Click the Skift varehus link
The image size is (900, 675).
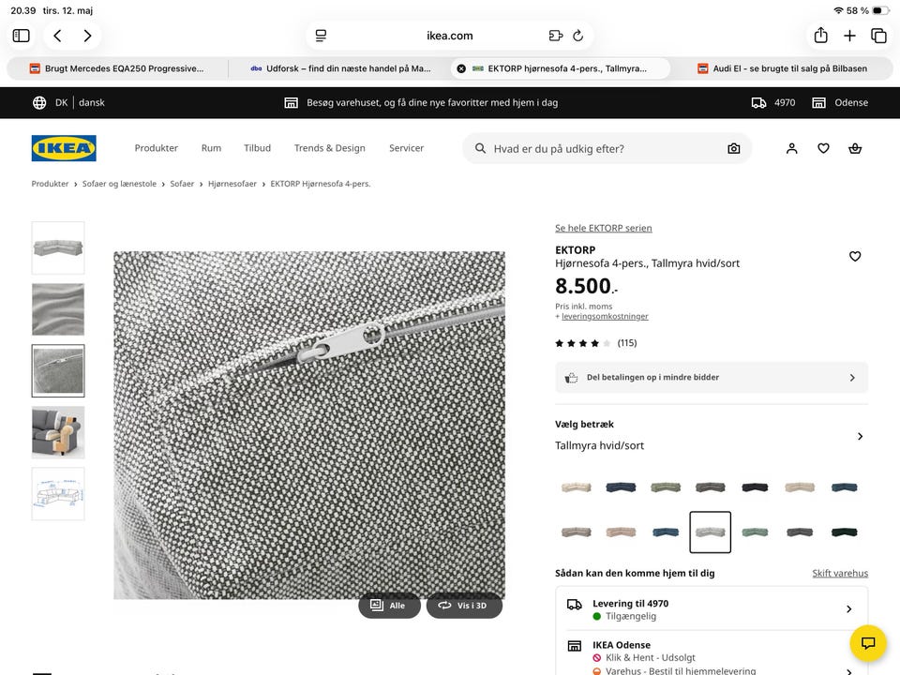(840, 573)
